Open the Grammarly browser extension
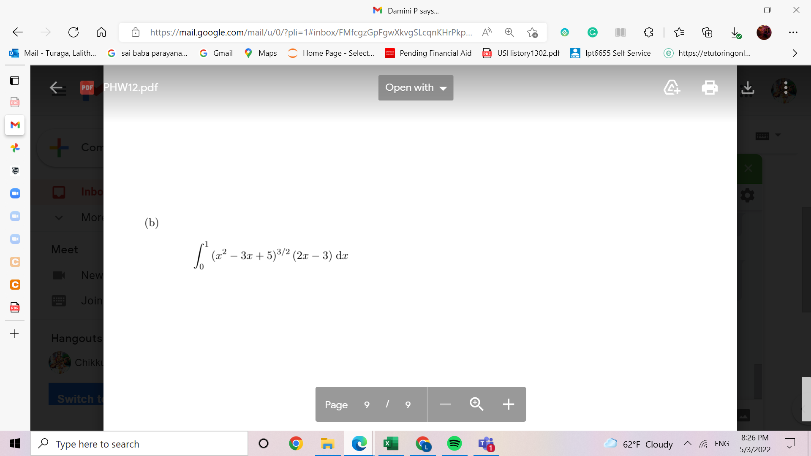811x456 pixels. (593, 32)
